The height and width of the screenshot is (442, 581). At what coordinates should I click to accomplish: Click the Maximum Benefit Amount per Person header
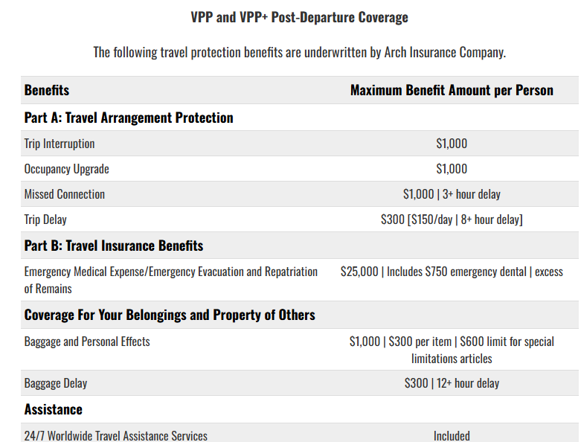click(452, 90)
